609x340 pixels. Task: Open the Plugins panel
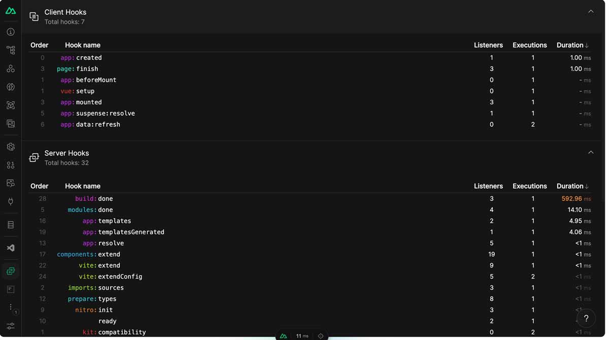pyautogui.click(x=10, y=201)
